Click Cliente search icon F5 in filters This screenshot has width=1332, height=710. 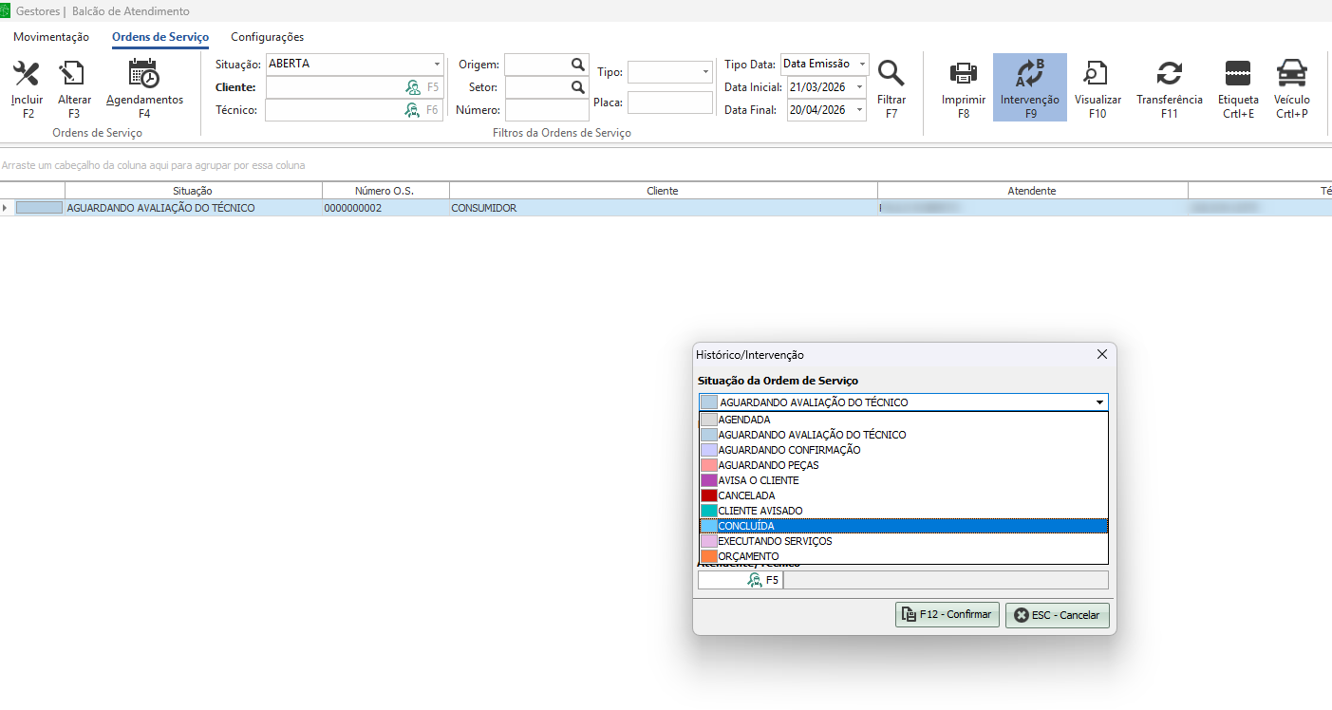pos(413,87)
